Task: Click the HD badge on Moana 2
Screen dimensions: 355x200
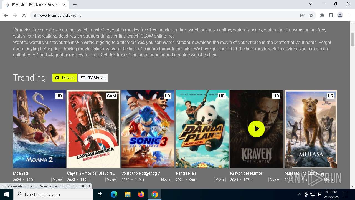Action: (59, 96)
